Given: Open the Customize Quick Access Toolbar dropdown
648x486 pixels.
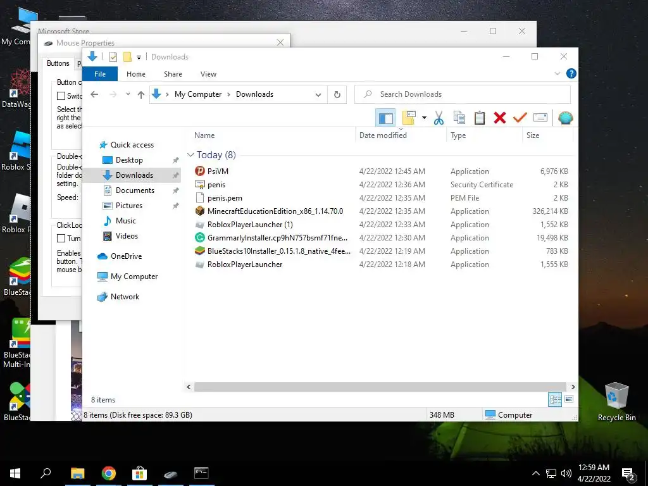Looking at the screenshot, I should click(139, 58).
